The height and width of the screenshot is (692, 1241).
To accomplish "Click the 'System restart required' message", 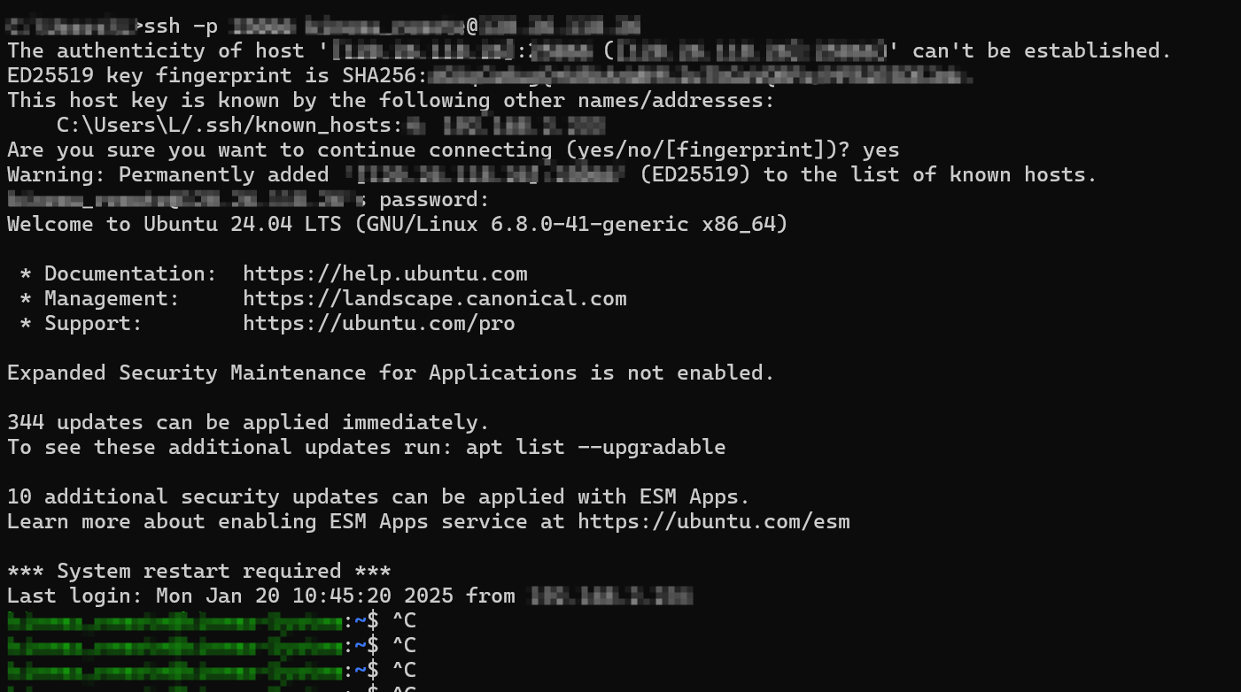I will point(199,572).
